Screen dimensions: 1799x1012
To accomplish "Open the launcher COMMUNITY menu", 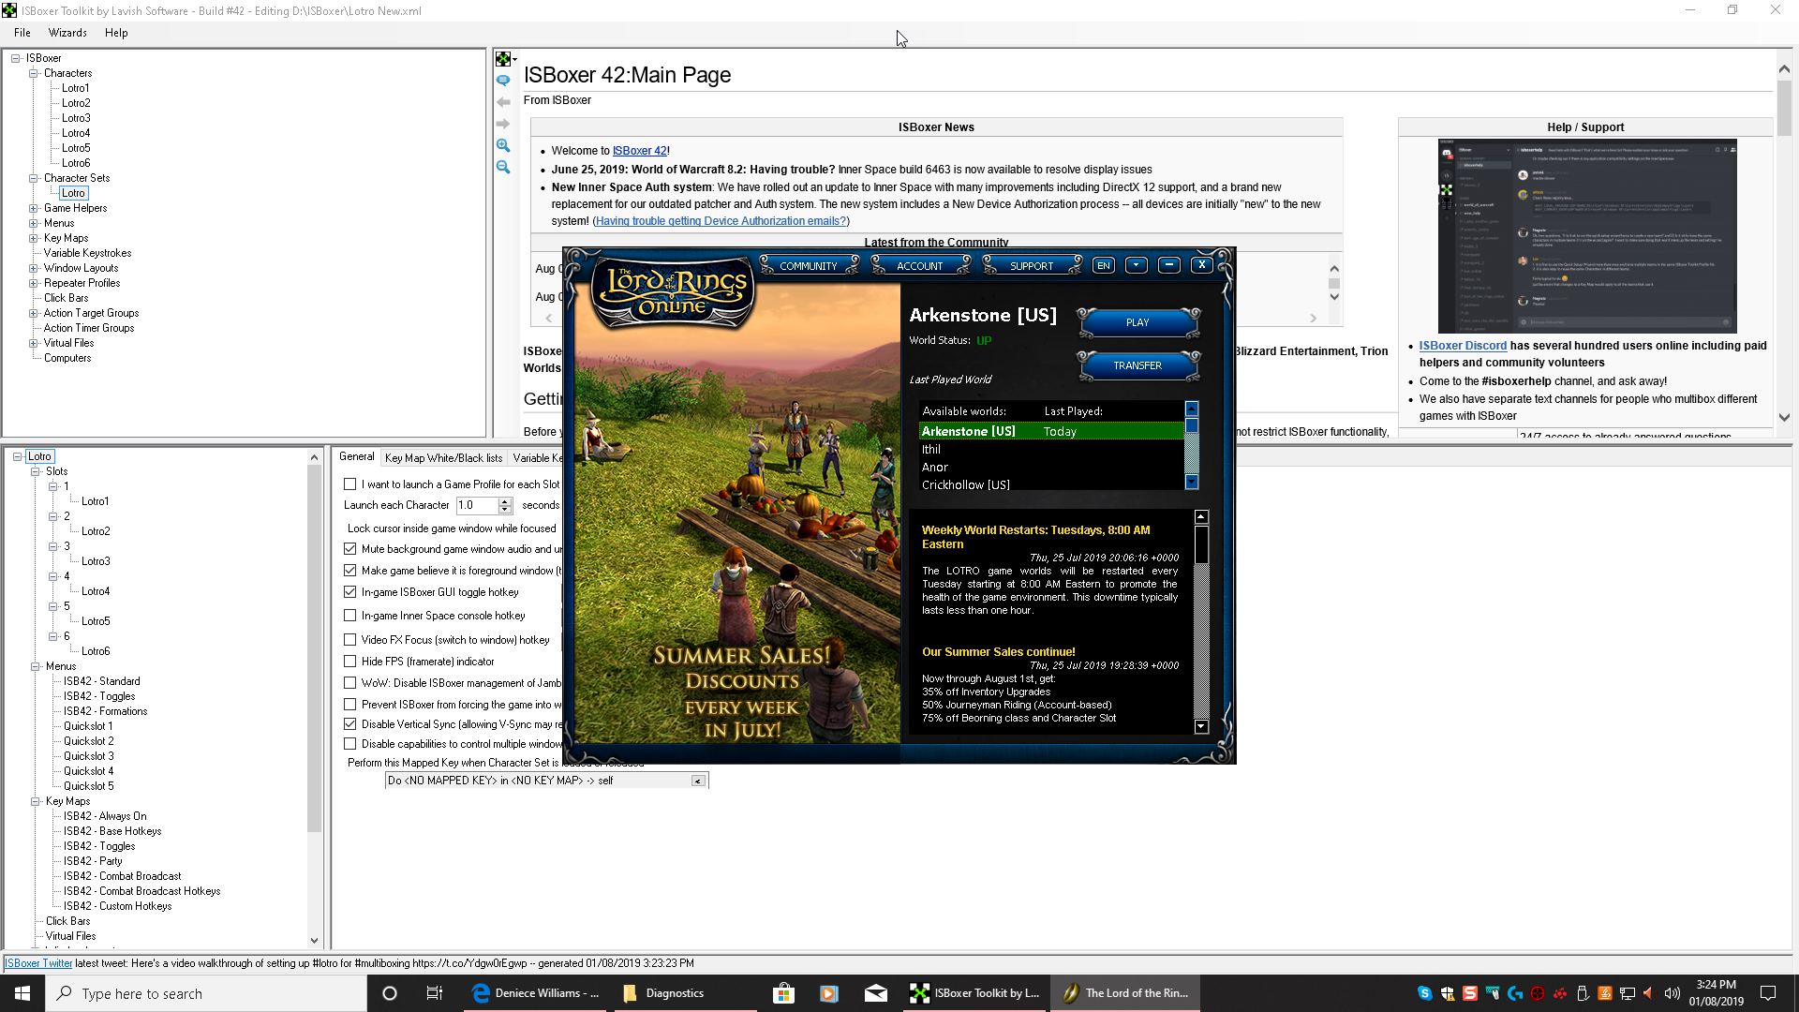I will point(809,266).
